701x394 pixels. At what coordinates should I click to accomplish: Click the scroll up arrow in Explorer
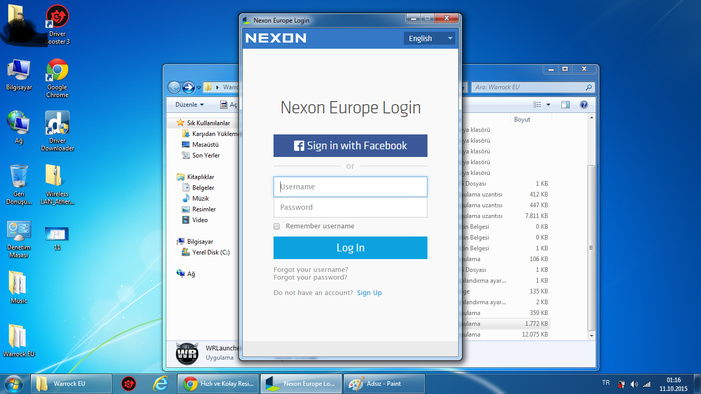pos(592,118)
